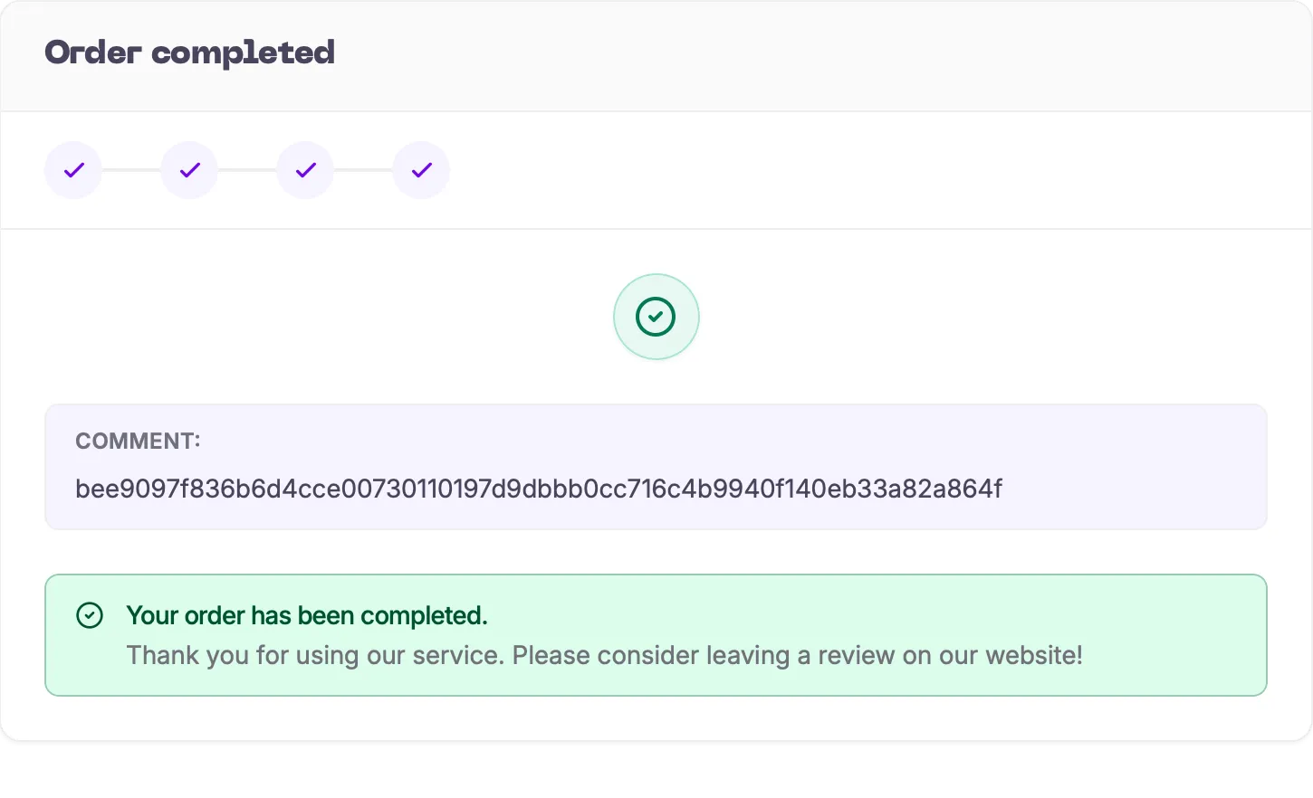This screenshot has height=798, width=1313.
Task: Click the small check icon in green alert
Action: coord(90,616)
